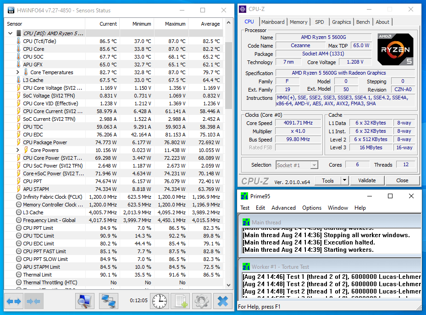The image size is (426, 315).
Task: Switch to the Memory tab in CPU-Z
Action: pos(299,22)
